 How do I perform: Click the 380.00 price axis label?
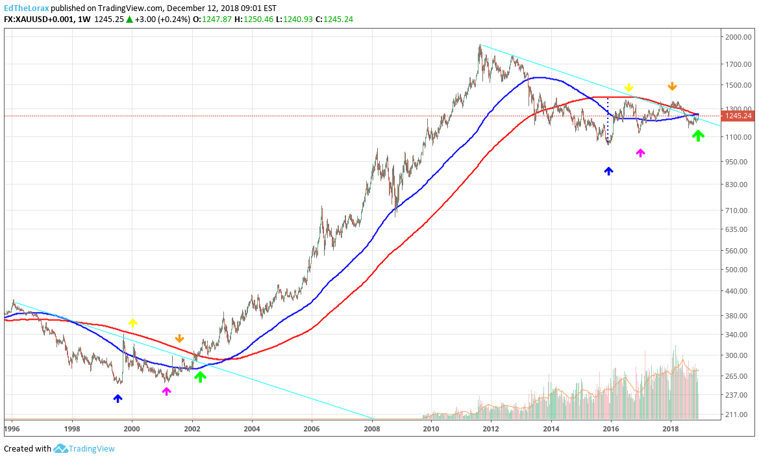click(738, 316)
